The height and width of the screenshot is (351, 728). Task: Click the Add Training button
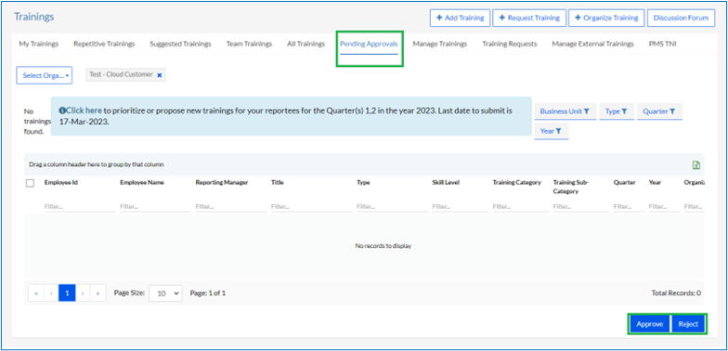point(461,18)
